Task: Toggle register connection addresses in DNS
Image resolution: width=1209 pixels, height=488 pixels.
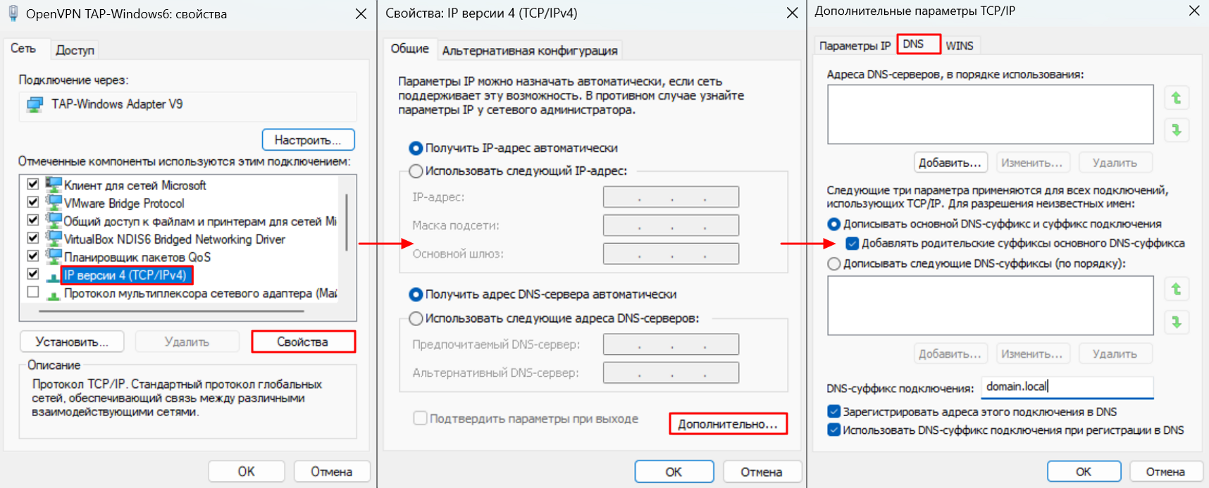Action: point(834,412)
